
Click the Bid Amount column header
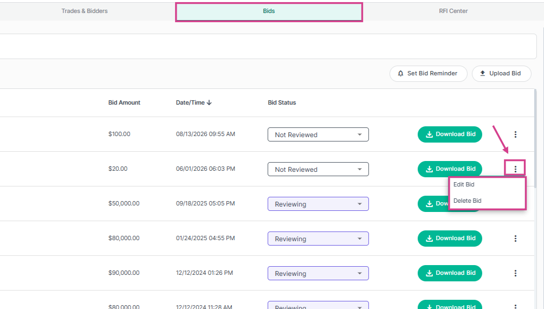124,102
